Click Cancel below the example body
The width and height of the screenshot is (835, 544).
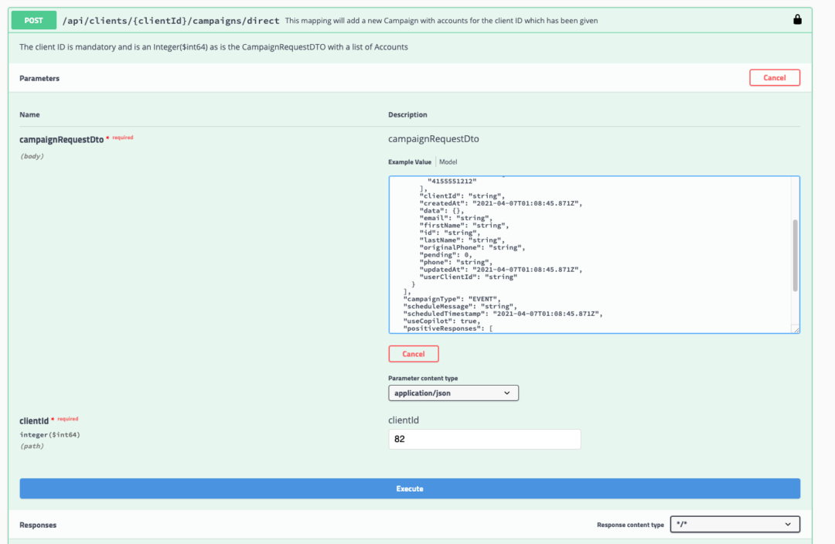(x=414, y=353)
